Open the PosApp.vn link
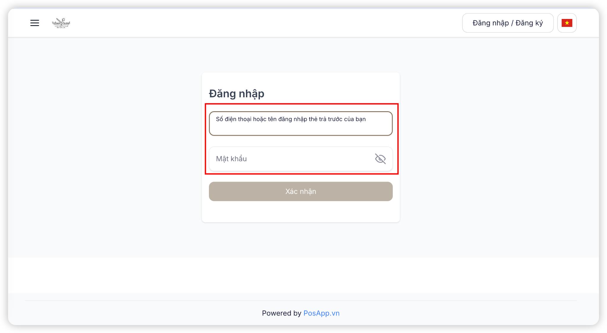 click(x=321, y=313)
